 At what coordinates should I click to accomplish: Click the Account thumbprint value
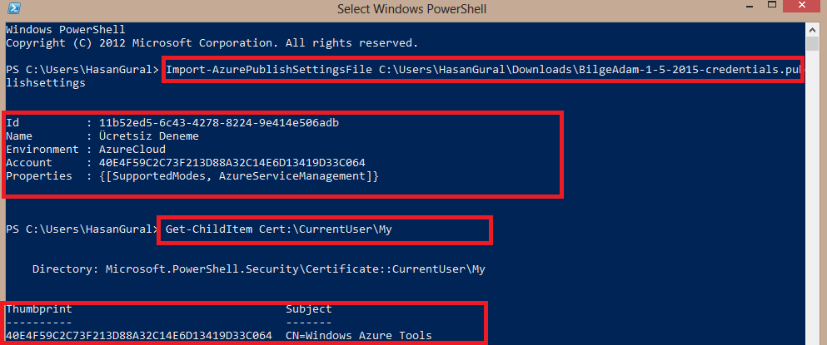click(x=232, y=163)
